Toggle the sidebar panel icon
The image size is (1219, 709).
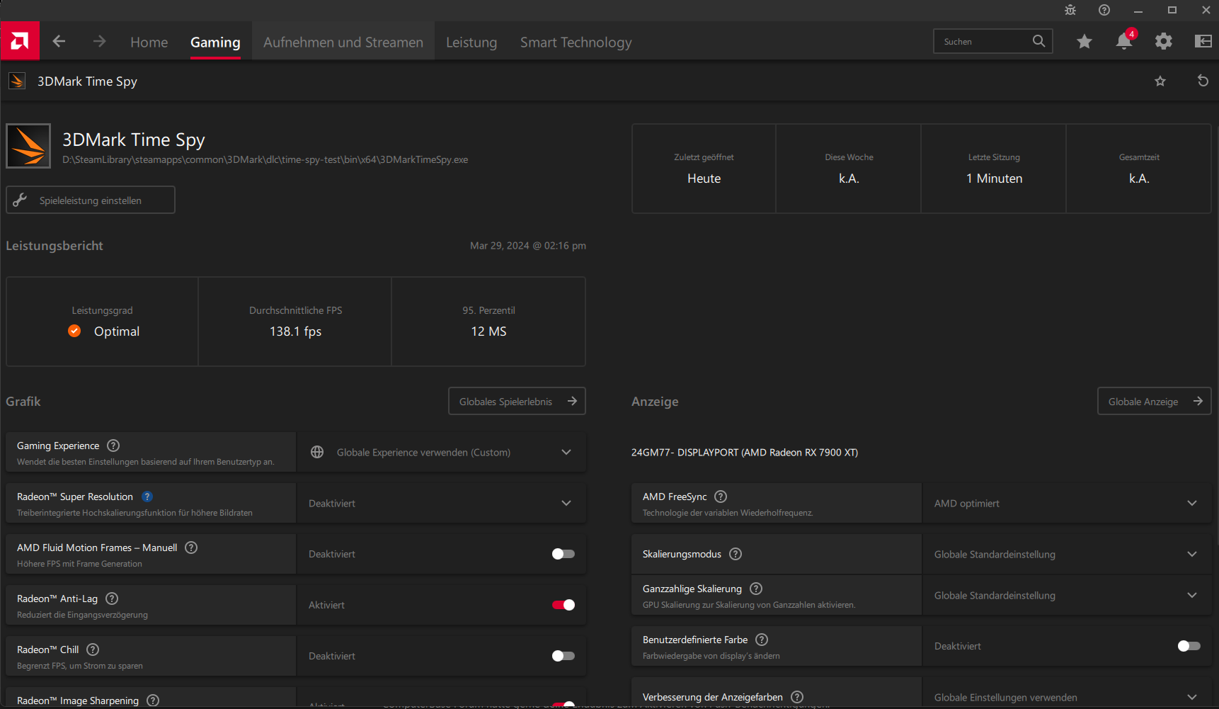pyautogui.click(x=1203, y=41)
